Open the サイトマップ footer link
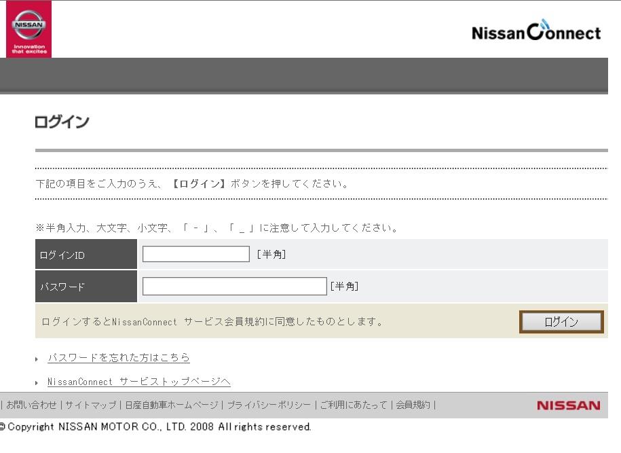The image size is (621, 453). click(x=91, y=405)
